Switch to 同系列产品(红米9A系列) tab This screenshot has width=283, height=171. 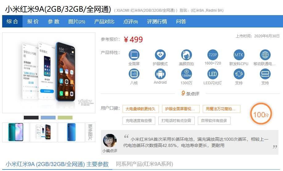(x=144, y=164)
